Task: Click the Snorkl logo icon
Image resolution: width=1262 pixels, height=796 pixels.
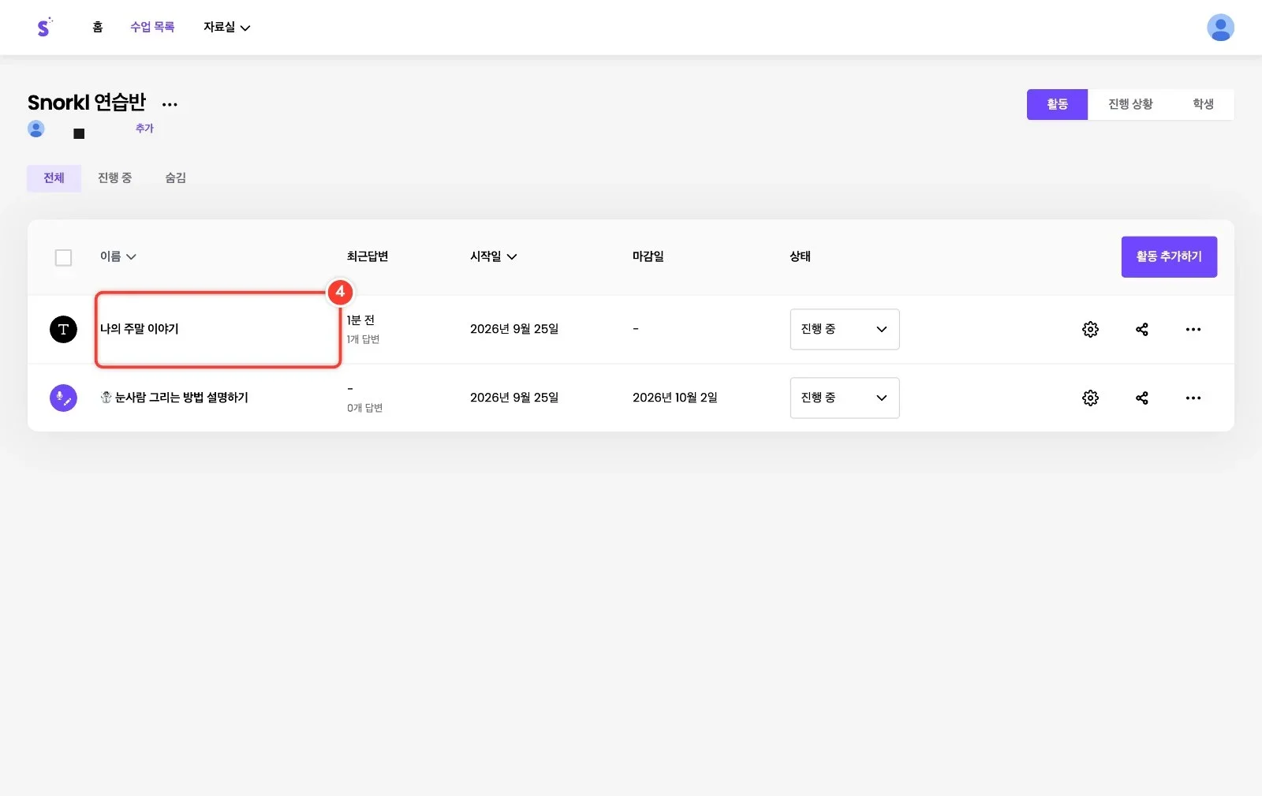Action: (44, 27)
